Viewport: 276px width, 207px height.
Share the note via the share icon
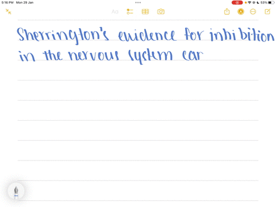(x=227, y=11)
